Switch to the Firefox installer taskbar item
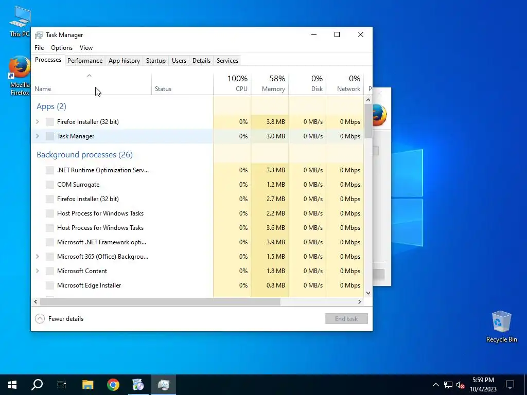Viewport: 527px width, 395px height. [x=138, y=385]
